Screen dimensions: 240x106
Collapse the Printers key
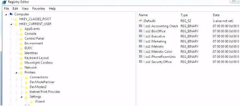pyautogui.click(x=16, y=73)
